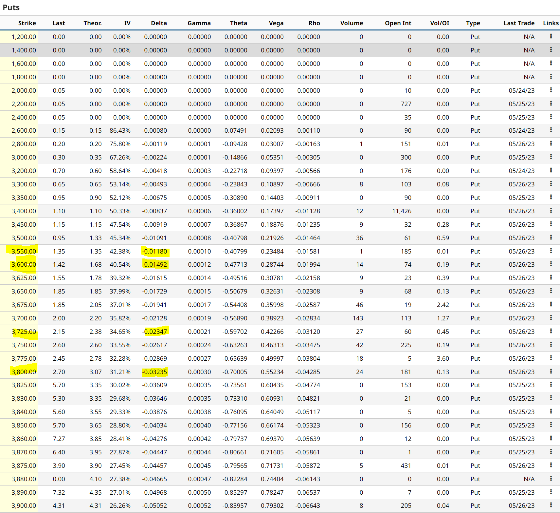Image resolution: width=560 pixels, height=513 pixels.
Task: Sort table by Delta column header
Action: [x=159, y=23]
